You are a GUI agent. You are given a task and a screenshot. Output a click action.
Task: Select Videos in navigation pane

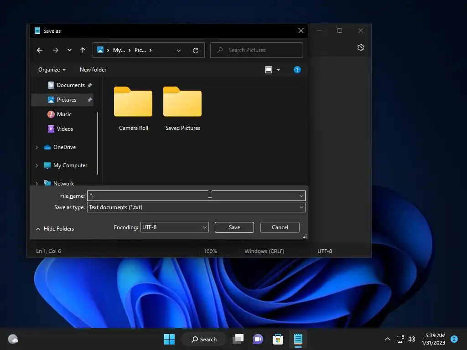(x=65, y=129)
